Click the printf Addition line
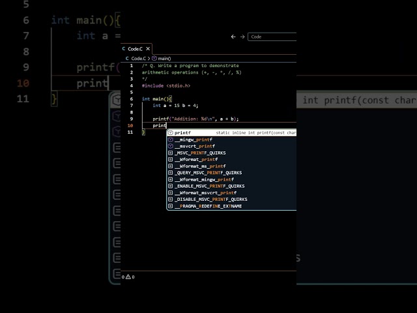The height and width of the screenshot is (313, 417). click(195, 119)
